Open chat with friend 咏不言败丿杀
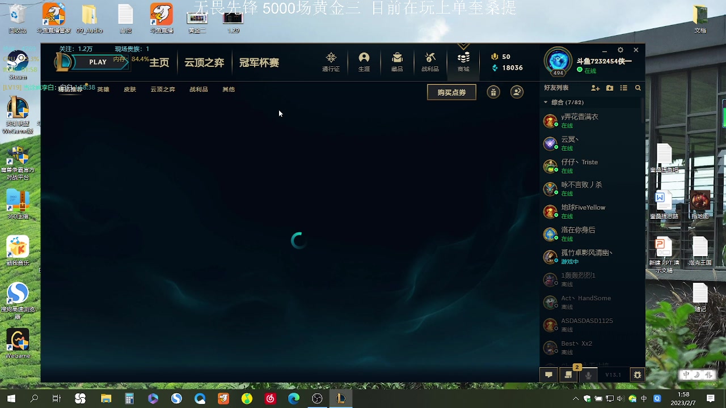726x408 pixels. pos(590,189)
